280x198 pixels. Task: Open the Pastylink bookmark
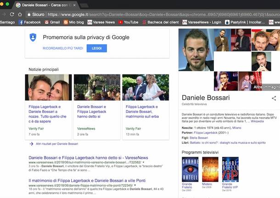pyautogui.click(x=245, y=22)
